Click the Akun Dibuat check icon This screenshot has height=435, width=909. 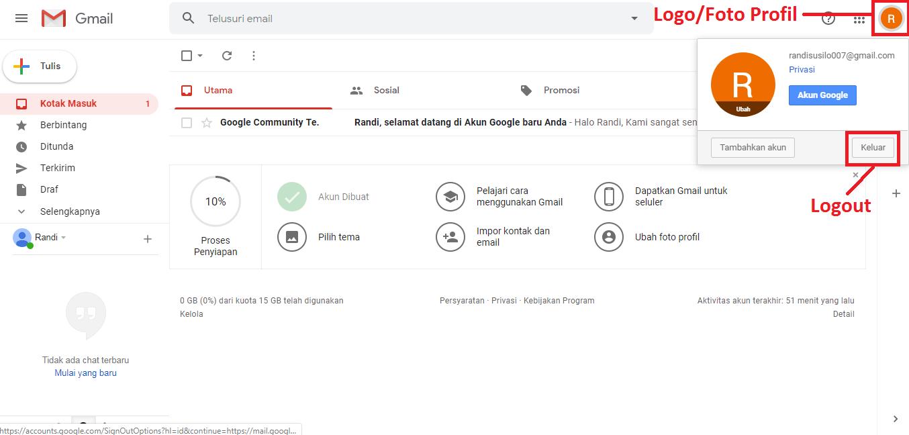[x=292, y=197]
